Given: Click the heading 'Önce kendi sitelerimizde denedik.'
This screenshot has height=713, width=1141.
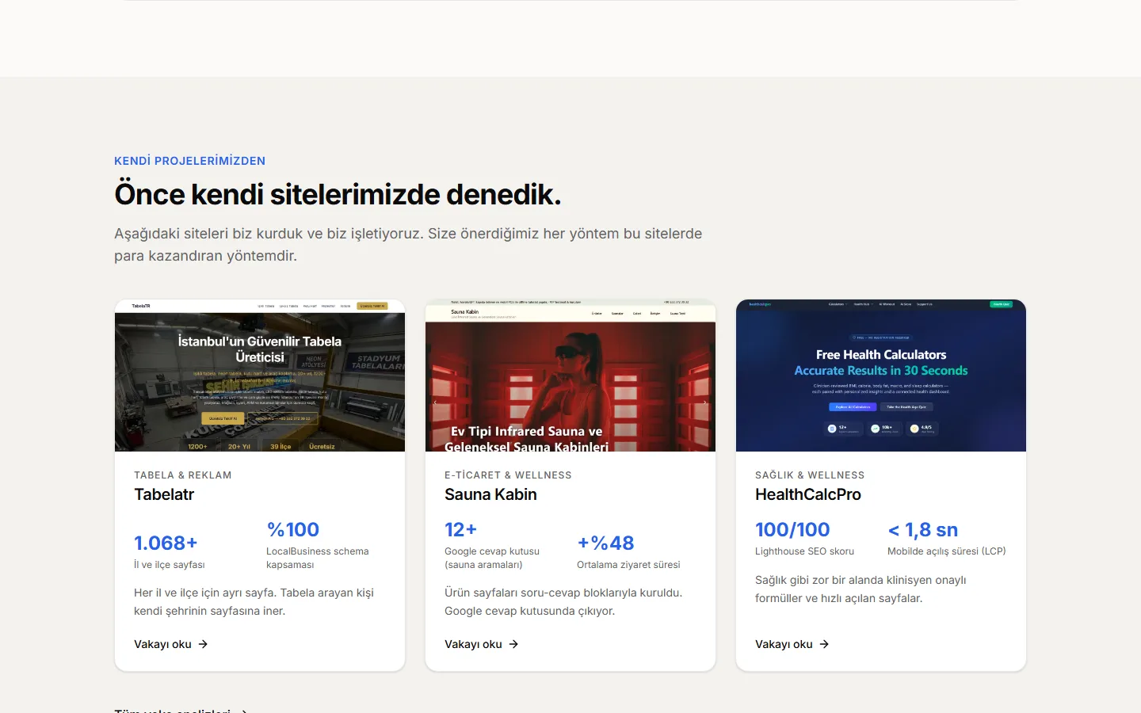Looking at the screenshot, I should tap(338, 194).
